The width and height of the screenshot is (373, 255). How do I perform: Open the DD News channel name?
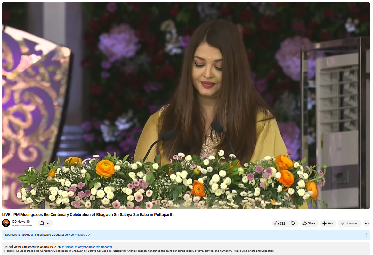coord(19,222)
